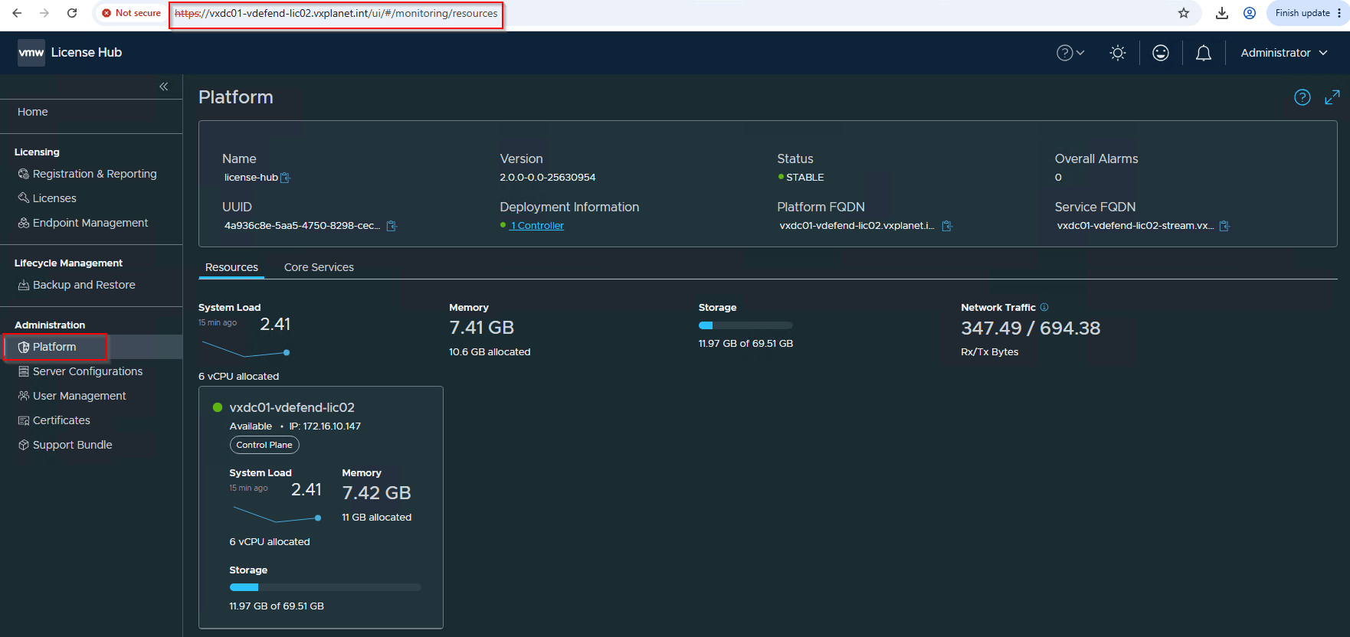The image size is (1350, 637).
Task: Click the 347.49 / 694.38 network traffic value
Action: point(1031,328)
